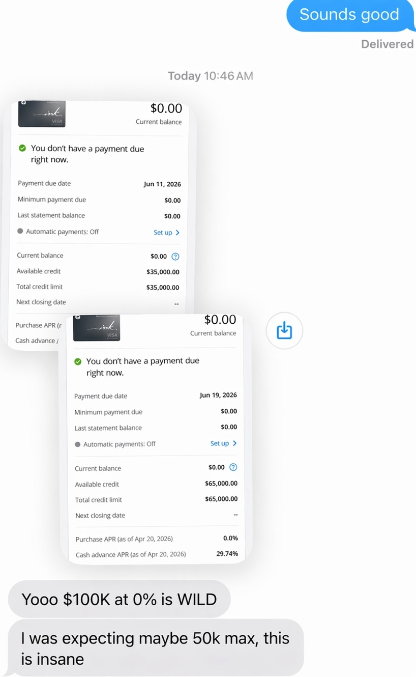The image size is (416, 677).
Task: Click '$0.00' minimum payment value in second screenshot
Action: tap(229, 411)
